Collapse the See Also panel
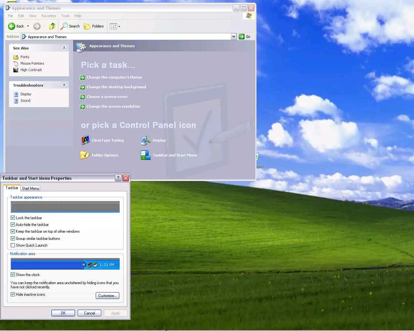414x331 pixels. point(64,48)
